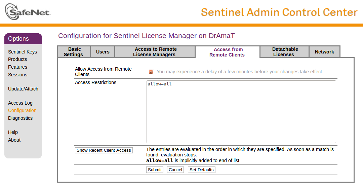Click the 'Options' sidebar header
Image resolution: width=363 pixels, height=185 pixels.
23,39
